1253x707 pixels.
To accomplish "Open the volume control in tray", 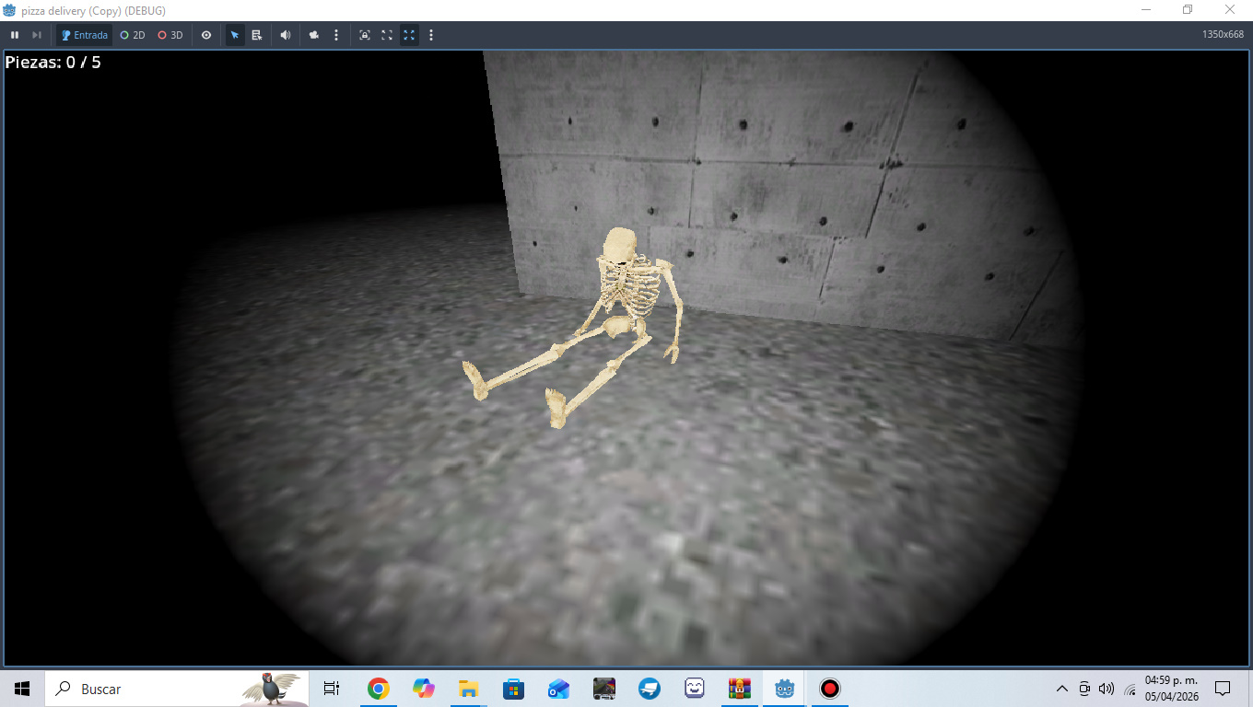I will 1107,689.
